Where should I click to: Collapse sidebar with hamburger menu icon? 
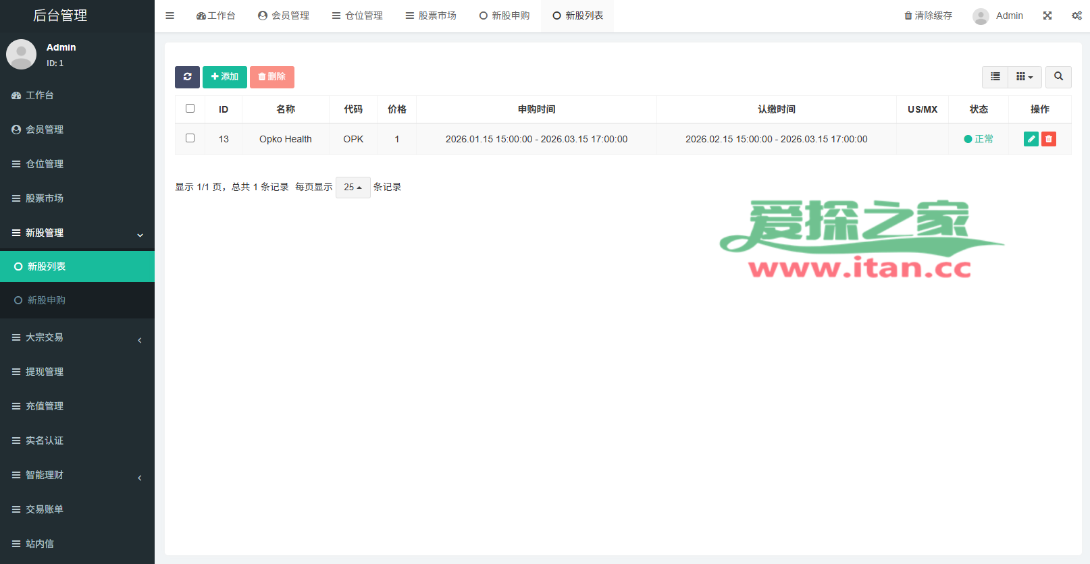(170, 16)
